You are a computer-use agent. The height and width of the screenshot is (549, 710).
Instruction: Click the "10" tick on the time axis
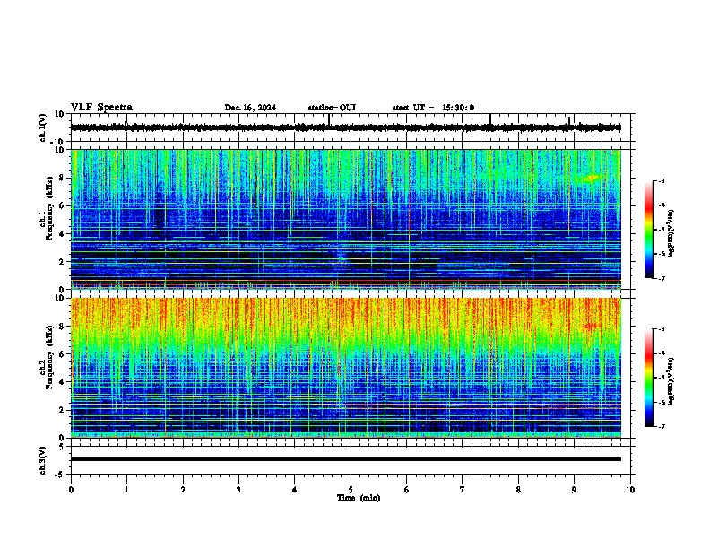tap(630, 490)
